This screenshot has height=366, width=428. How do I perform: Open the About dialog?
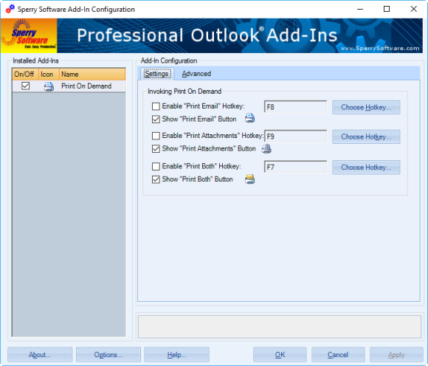tap(40, 354)
